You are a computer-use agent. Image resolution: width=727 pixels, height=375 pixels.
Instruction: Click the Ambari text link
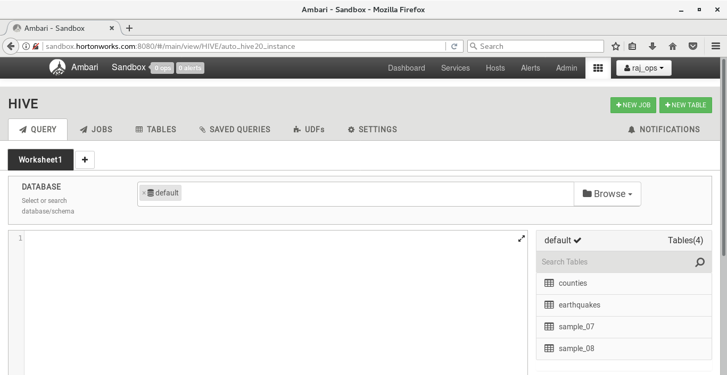pyautogui.click(x=85, y=67)
